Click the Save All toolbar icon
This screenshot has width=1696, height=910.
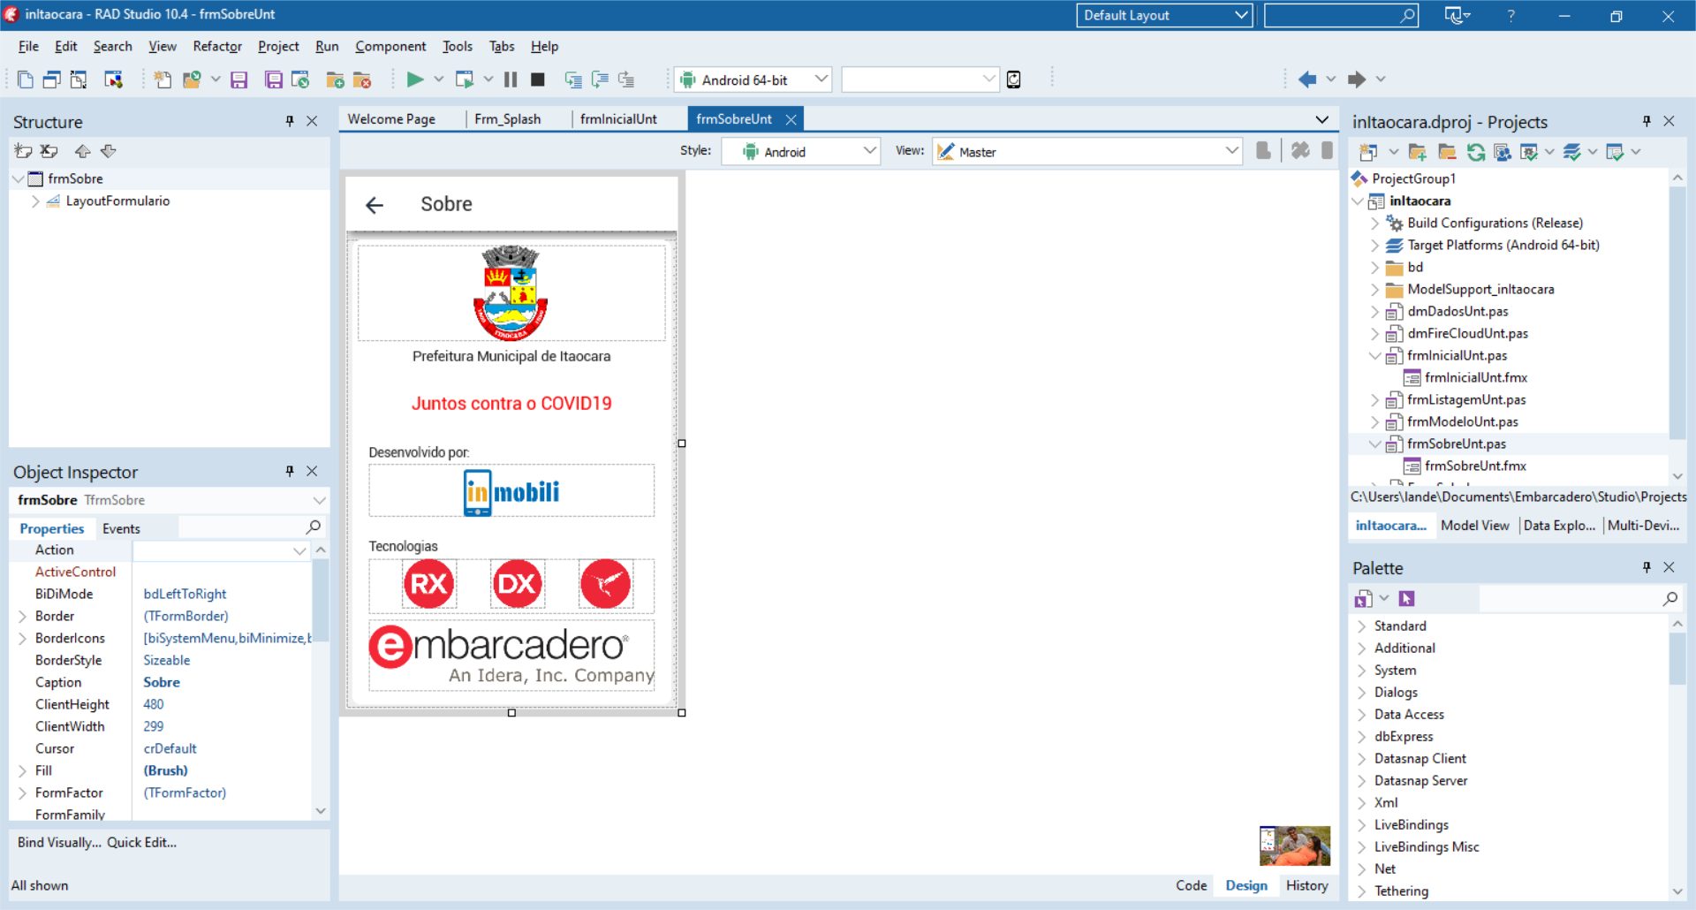274,80
